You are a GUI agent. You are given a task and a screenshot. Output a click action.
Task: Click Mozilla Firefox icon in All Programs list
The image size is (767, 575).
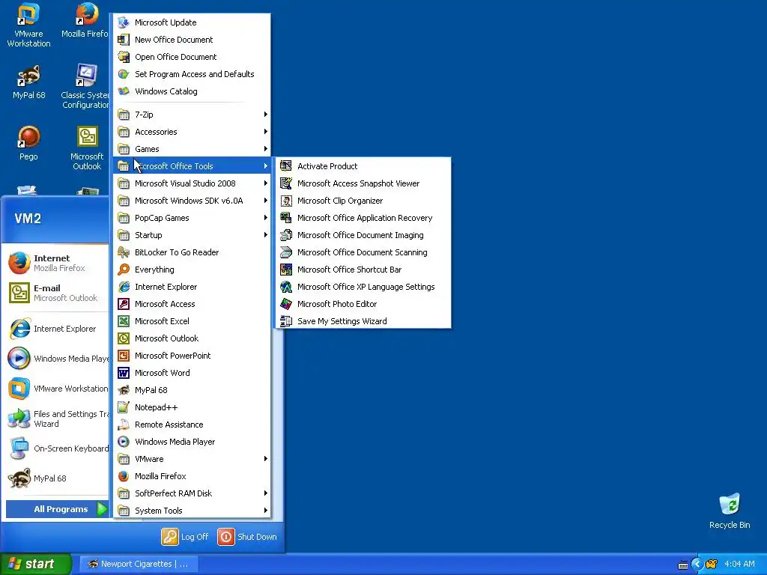[x=124, y=476]
